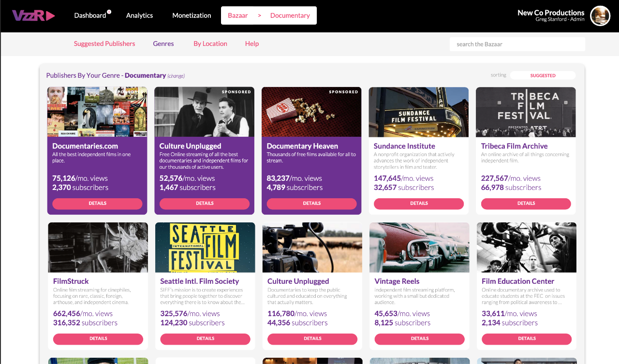This screenshot has height=364, width=619.
Task: Click the '44,356 subscribers' stat
Action: (297, 323)
